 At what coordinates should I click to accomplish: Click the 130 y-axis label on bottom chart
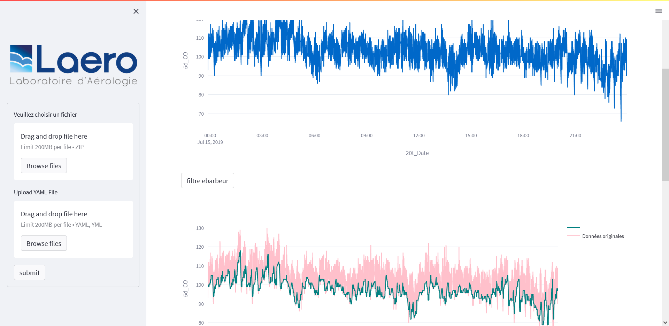pos(200,228)
